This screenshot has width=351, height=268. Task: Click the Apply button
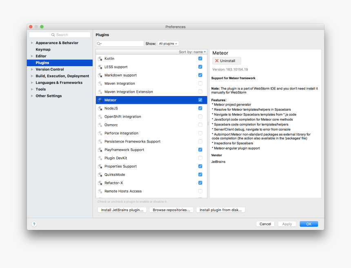click(x=287, y=224)
